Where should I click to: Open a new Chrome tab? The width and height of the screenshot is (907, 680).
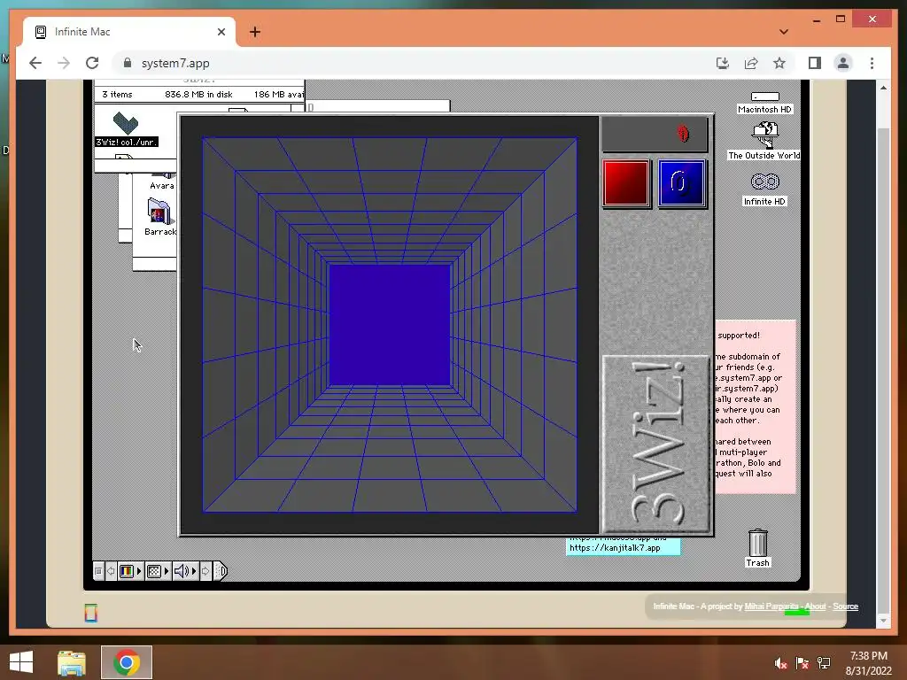pyautogui.click(x=254, y=32)
